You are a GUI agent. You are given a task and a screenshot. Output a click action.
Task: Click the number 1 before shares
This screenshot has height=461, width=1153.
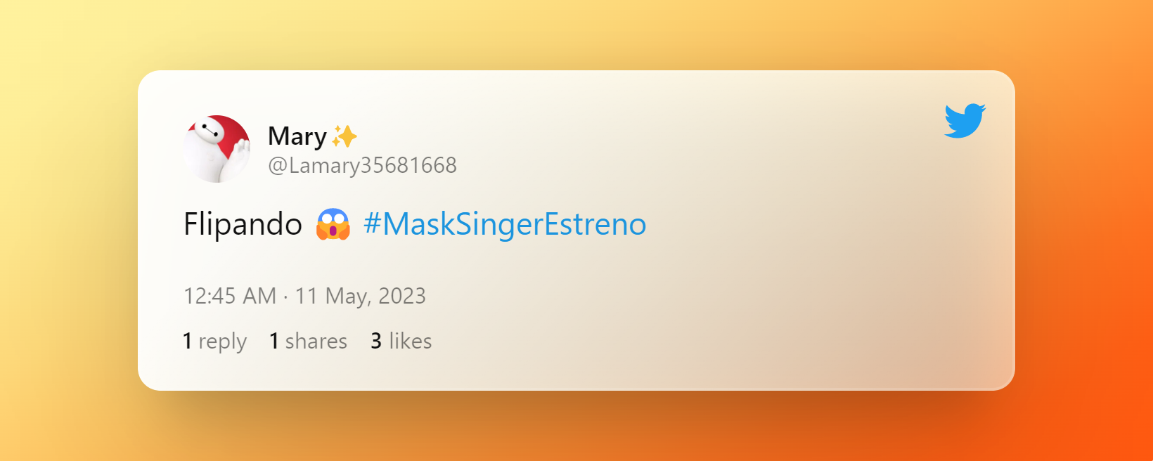coord(274,341)
